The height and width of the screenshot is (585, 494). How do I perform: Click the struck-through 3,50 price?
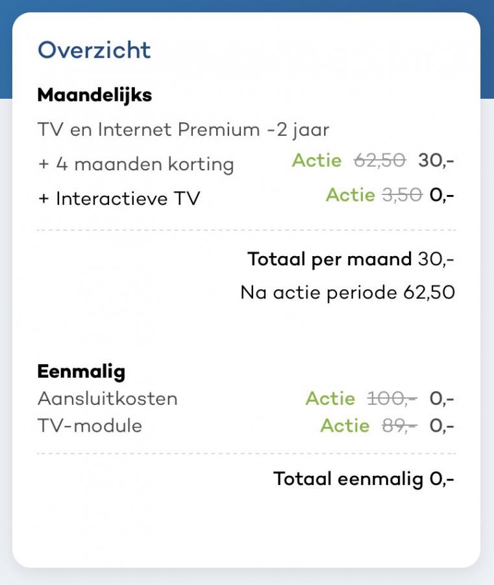[402, 195]
